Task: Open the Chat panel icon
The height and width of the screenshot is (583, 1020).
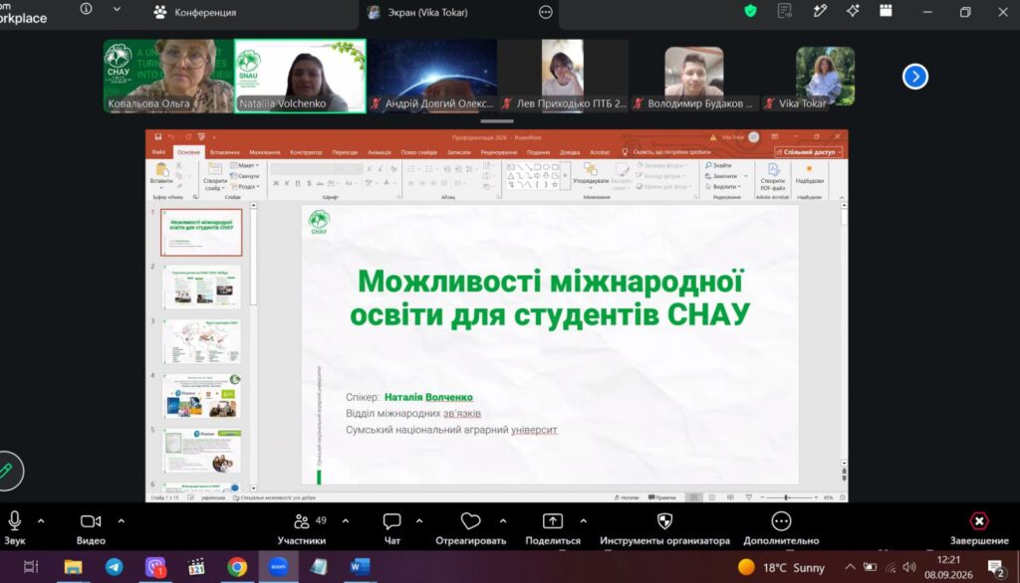Action: point(391,521)
